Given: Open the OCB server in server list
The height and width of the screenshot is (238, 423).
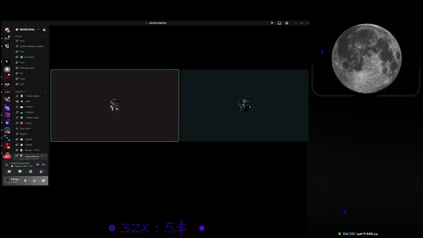Looking at the screenshot, I should (7, 84).
